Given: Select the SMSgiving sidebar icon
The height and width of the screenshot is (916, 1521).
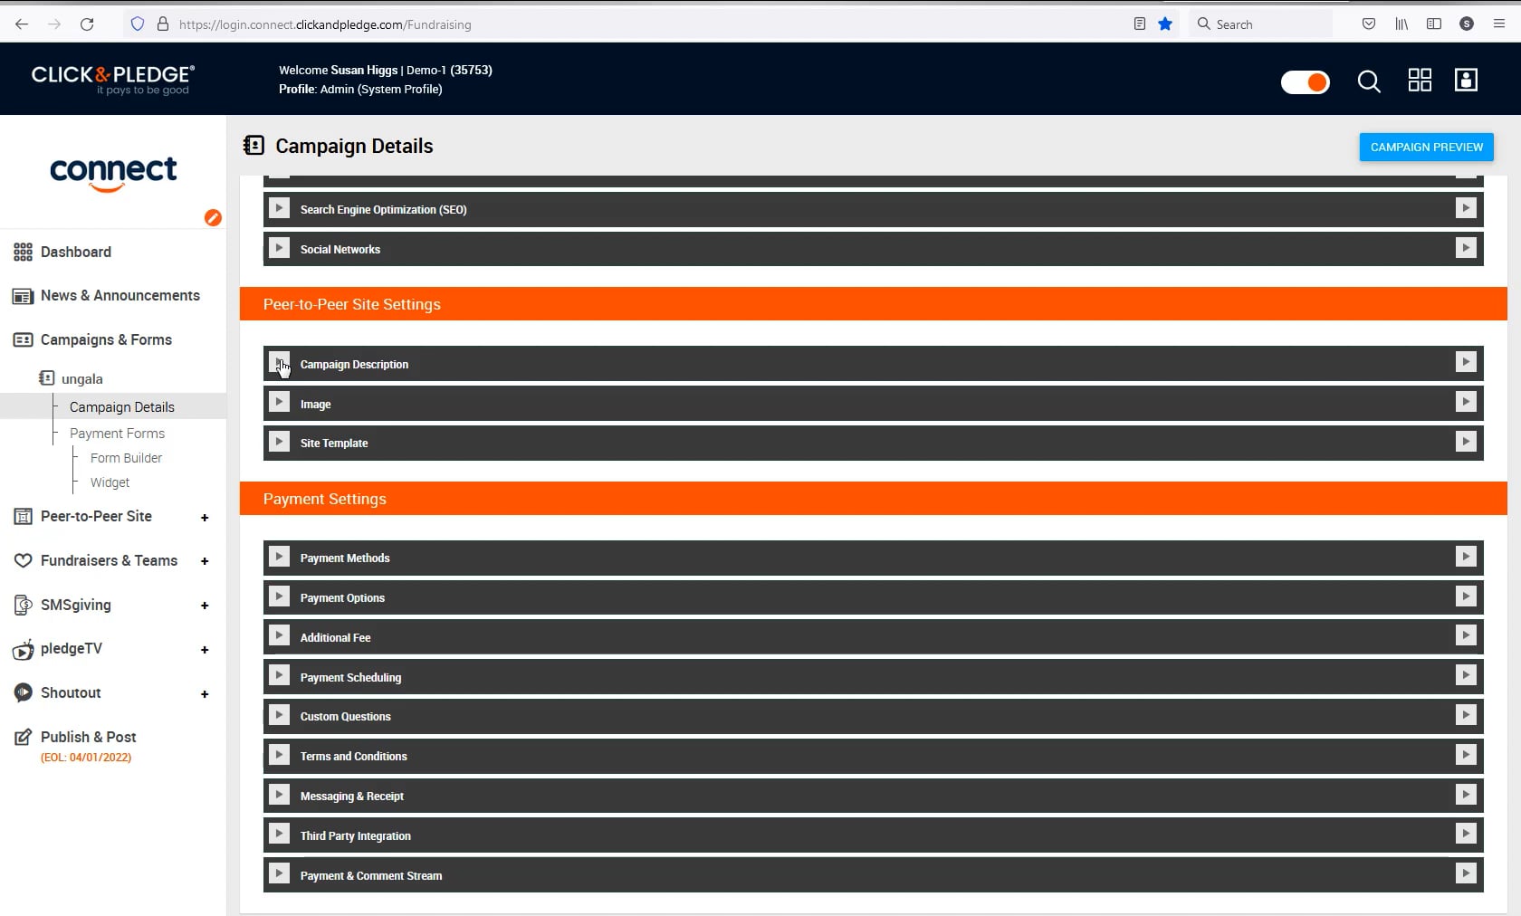Looking at the screenshot, I should pos(23,605).
